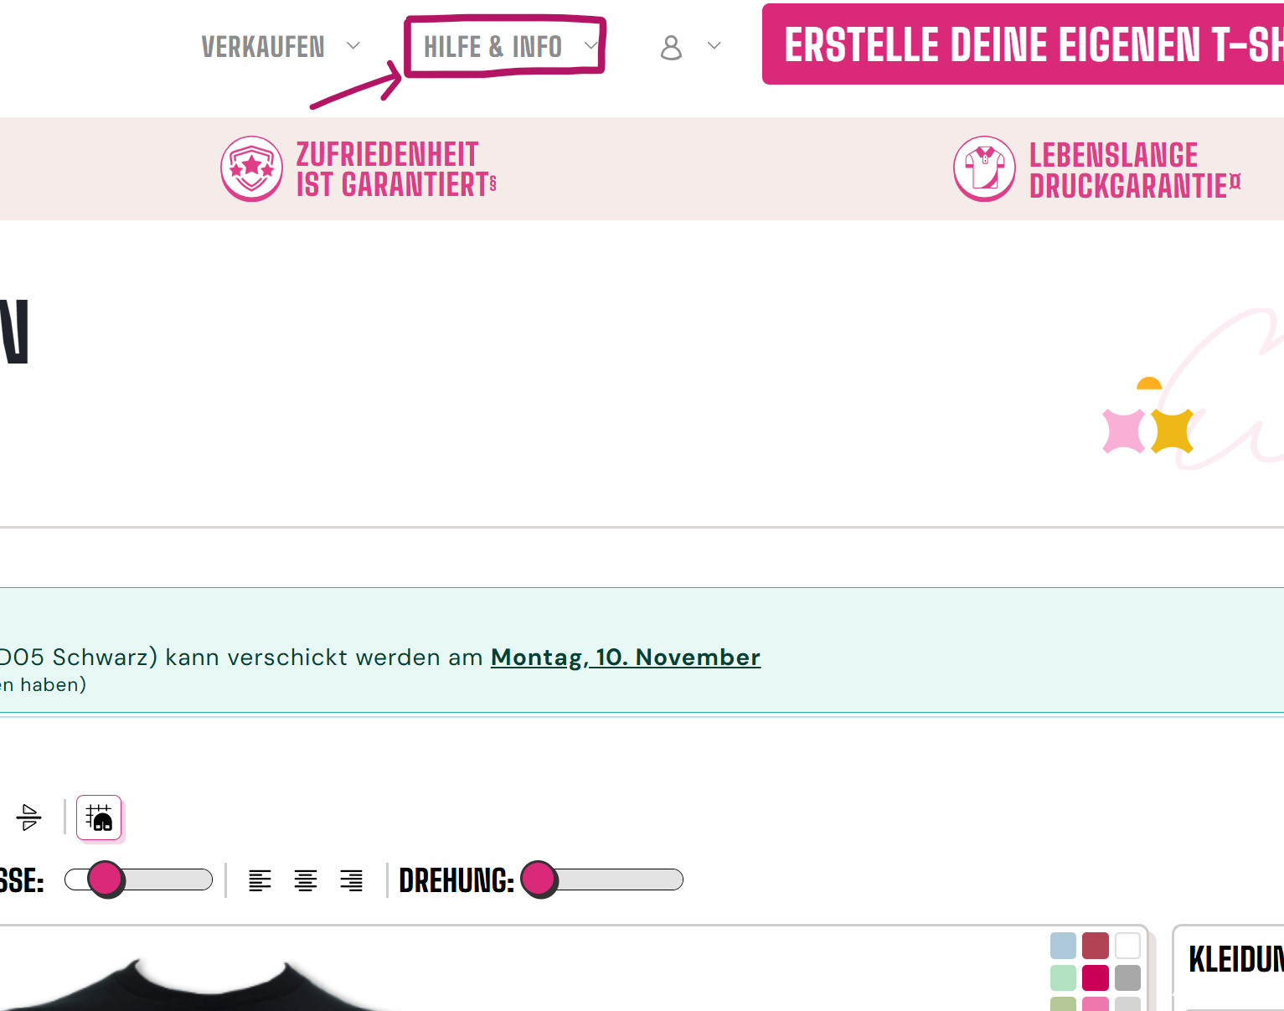Click Erstelle deine eigenen T-Shirts button
The width and height of the screenshot is (1284, 1011).
(x=1023, y=44)
